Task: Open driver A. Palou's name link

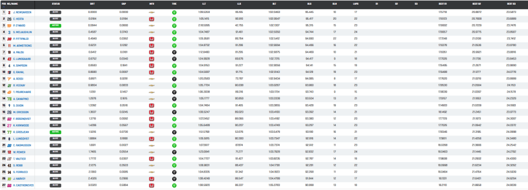Action: [x=19, y=52]
